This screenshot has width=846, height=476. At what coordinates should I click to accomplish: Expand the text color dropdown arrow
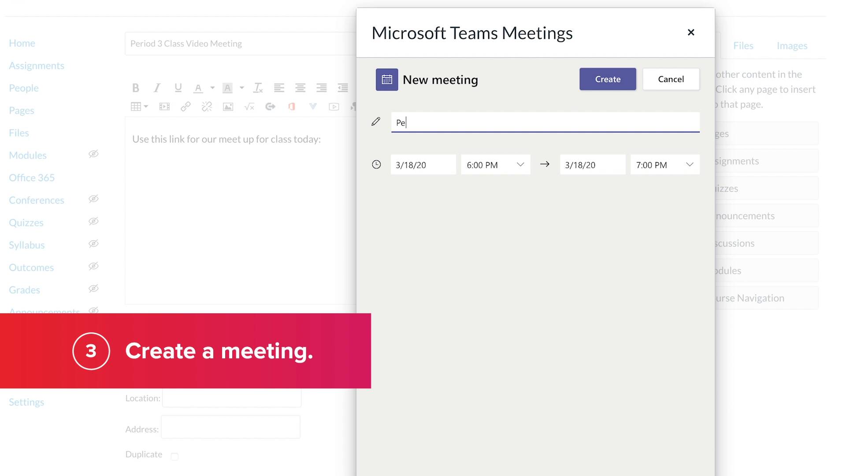[212, 88]
